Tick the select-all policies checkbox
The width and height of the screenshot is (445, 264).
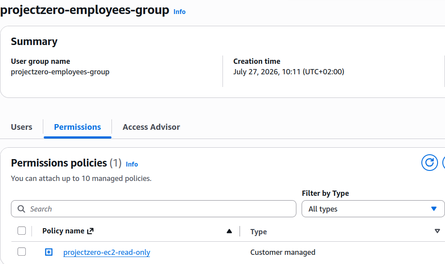[x=21, y=230]
